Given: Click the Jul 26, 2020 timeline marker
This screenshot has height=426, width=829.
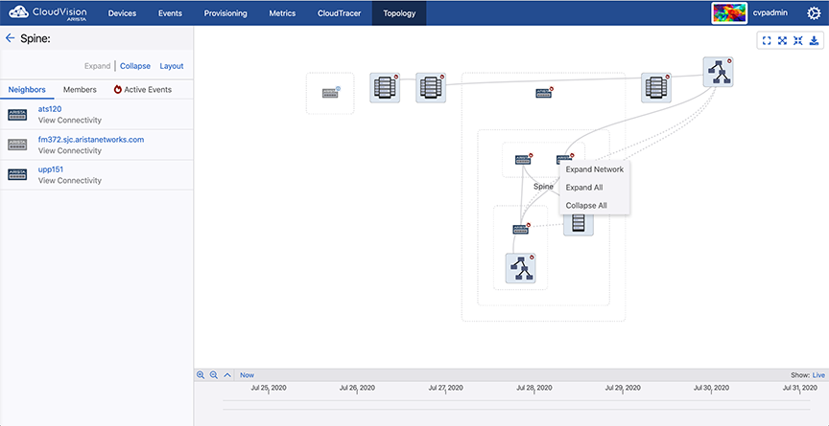Looking at the screenshot, I should coord(357,388).
